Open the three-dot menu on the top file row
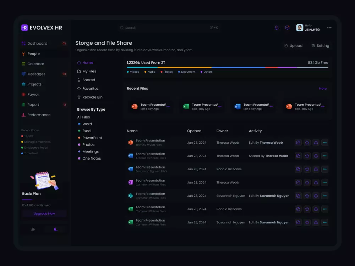Viewport: 355px width, 266px height. pyautogui.click(x=325, y=143)
